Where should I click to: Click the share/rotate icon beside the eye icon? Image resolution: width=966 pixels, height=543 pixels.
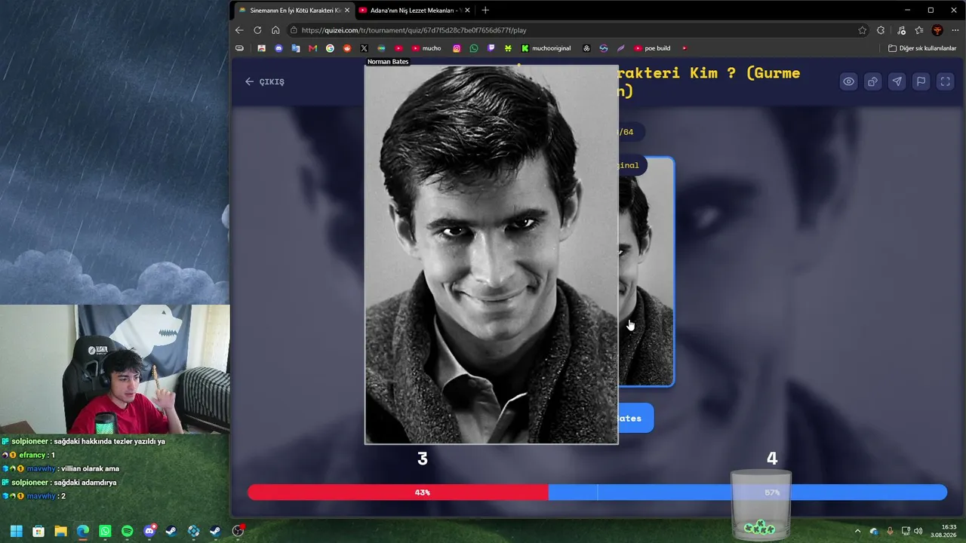(873, 81)
